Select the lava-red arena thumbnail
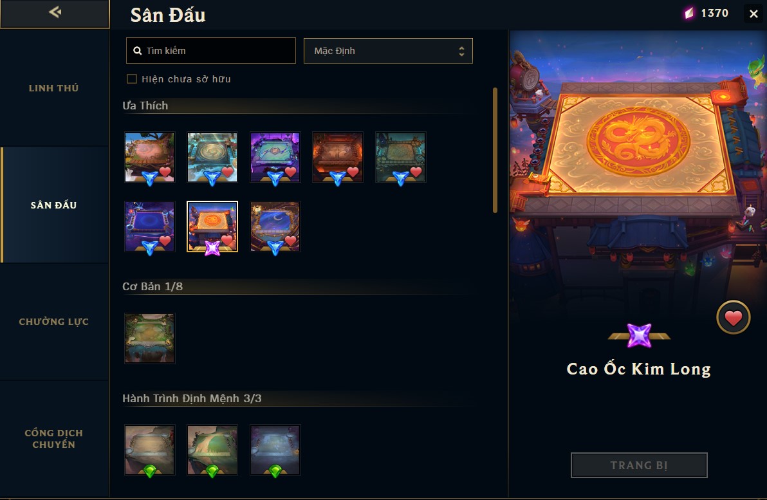Screen dimensions: 767x500 click(338, 157)
